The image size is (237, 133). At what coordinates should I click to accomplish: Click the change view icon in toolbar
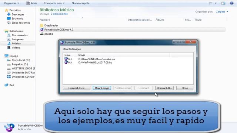pos(210,3)
